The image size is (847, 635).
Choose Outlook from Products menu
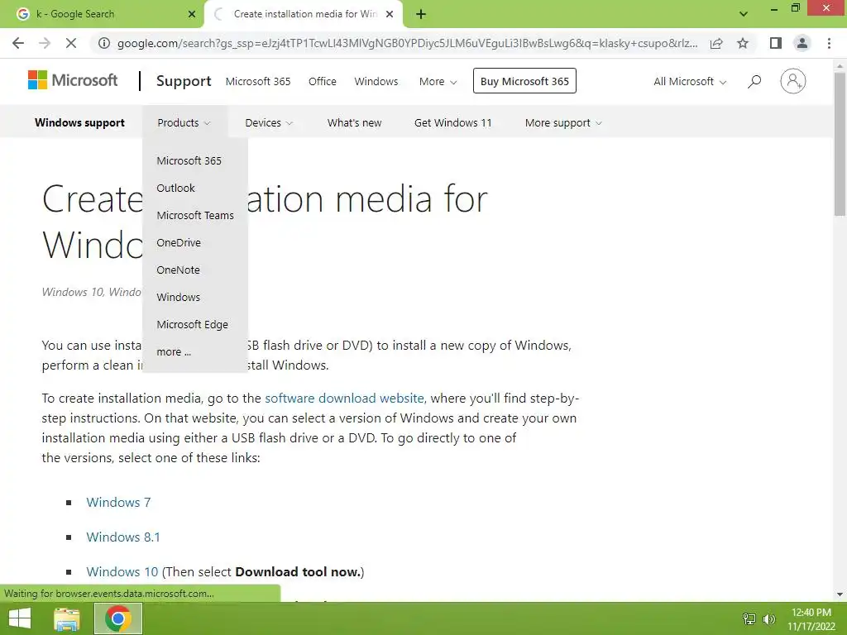tap(175, 188)
